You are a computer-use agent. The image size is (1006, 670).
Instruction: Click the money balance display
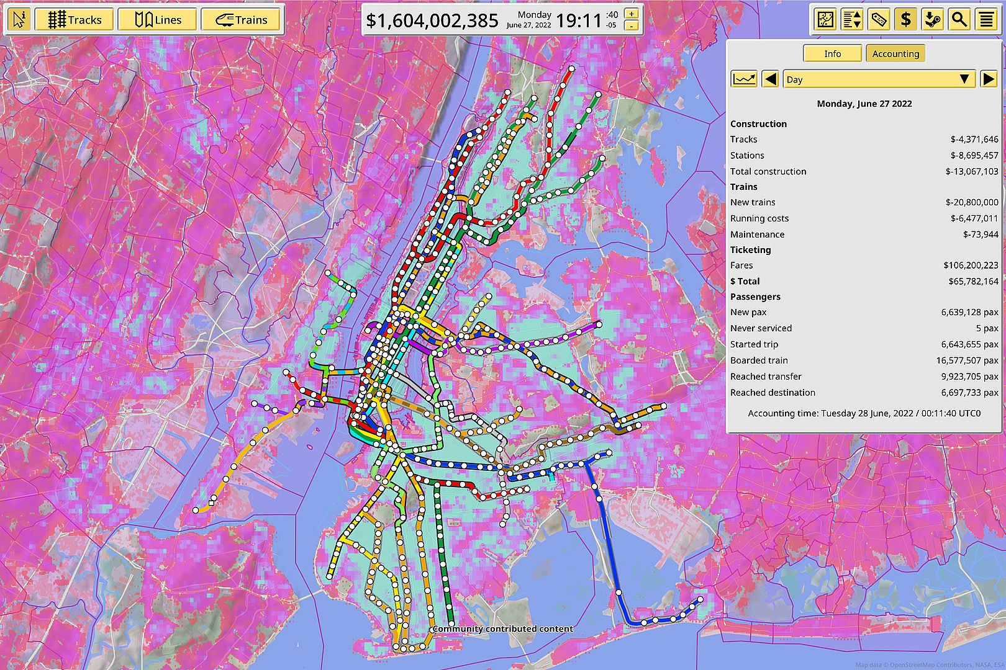[x=432, y=20]
